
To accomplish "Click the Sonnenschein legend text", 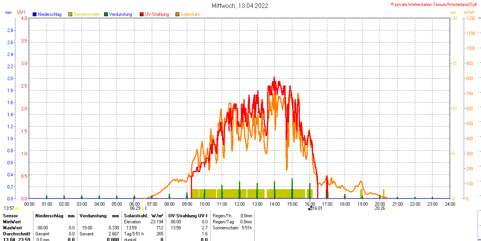I will tap(86, 14).
